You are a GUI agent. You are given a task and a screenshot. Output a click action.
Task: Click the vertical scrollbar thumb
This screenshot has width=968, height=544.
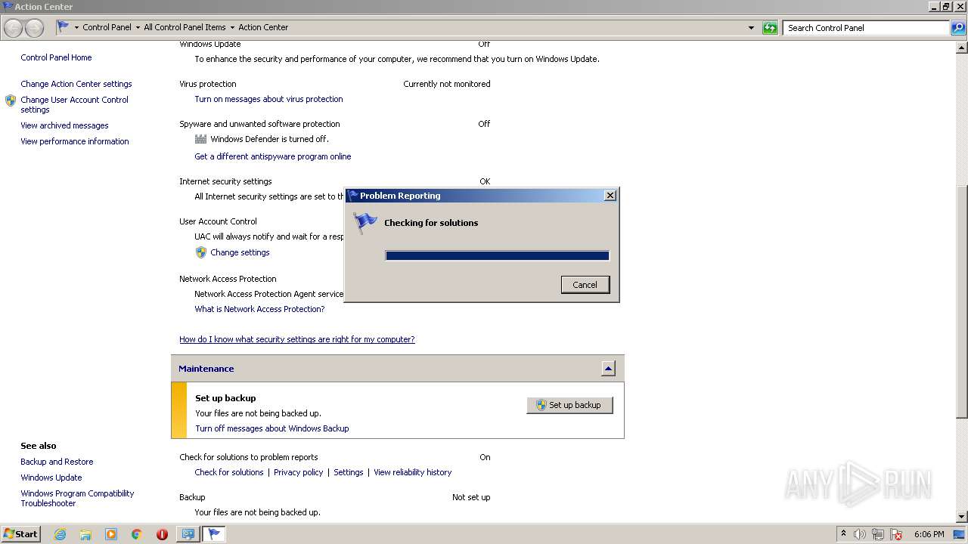coord(962,302)
